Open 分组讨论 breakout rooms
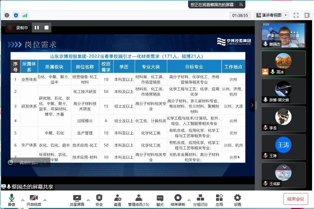Screen dimensions: 314x209 pyautogui.click(x=200, y=200)
